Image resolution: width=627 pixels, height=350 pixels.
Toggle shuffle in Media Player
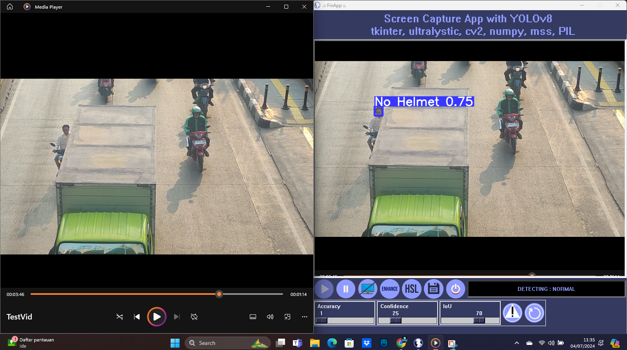coord(120,317)
